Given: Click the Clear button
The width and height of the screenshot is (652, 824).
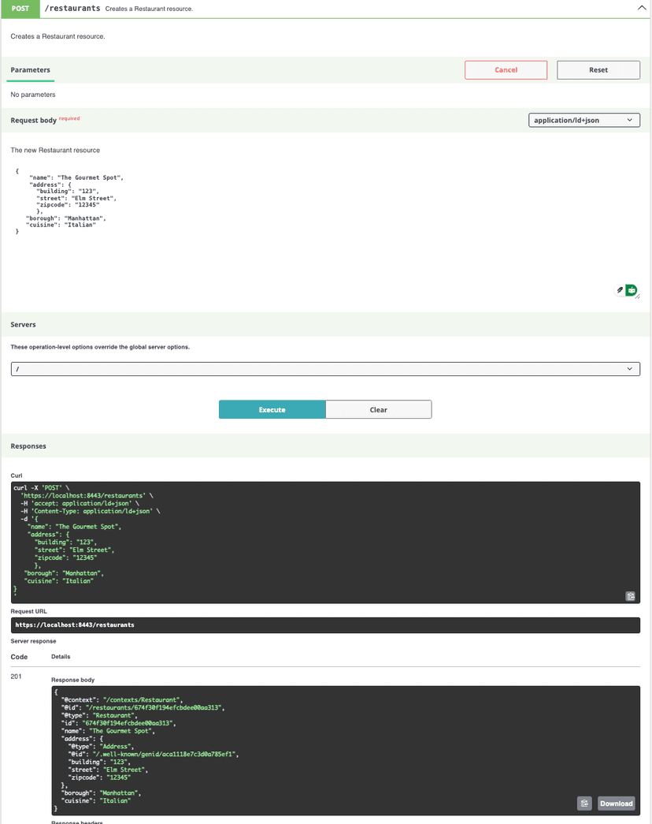Looking at the screenshot, I should point(378,409).
